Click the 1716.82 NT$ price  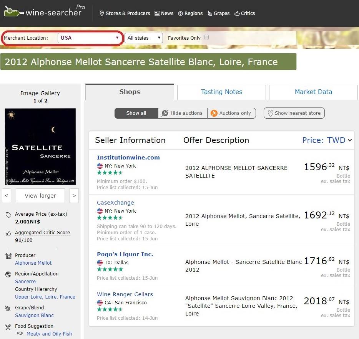coord(327,261)
